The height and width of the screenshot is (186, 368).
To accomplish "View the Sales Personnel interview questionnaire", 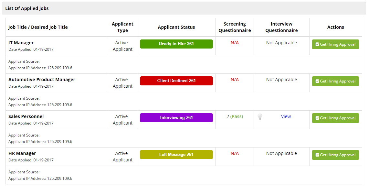I will [x=286, y=116].
